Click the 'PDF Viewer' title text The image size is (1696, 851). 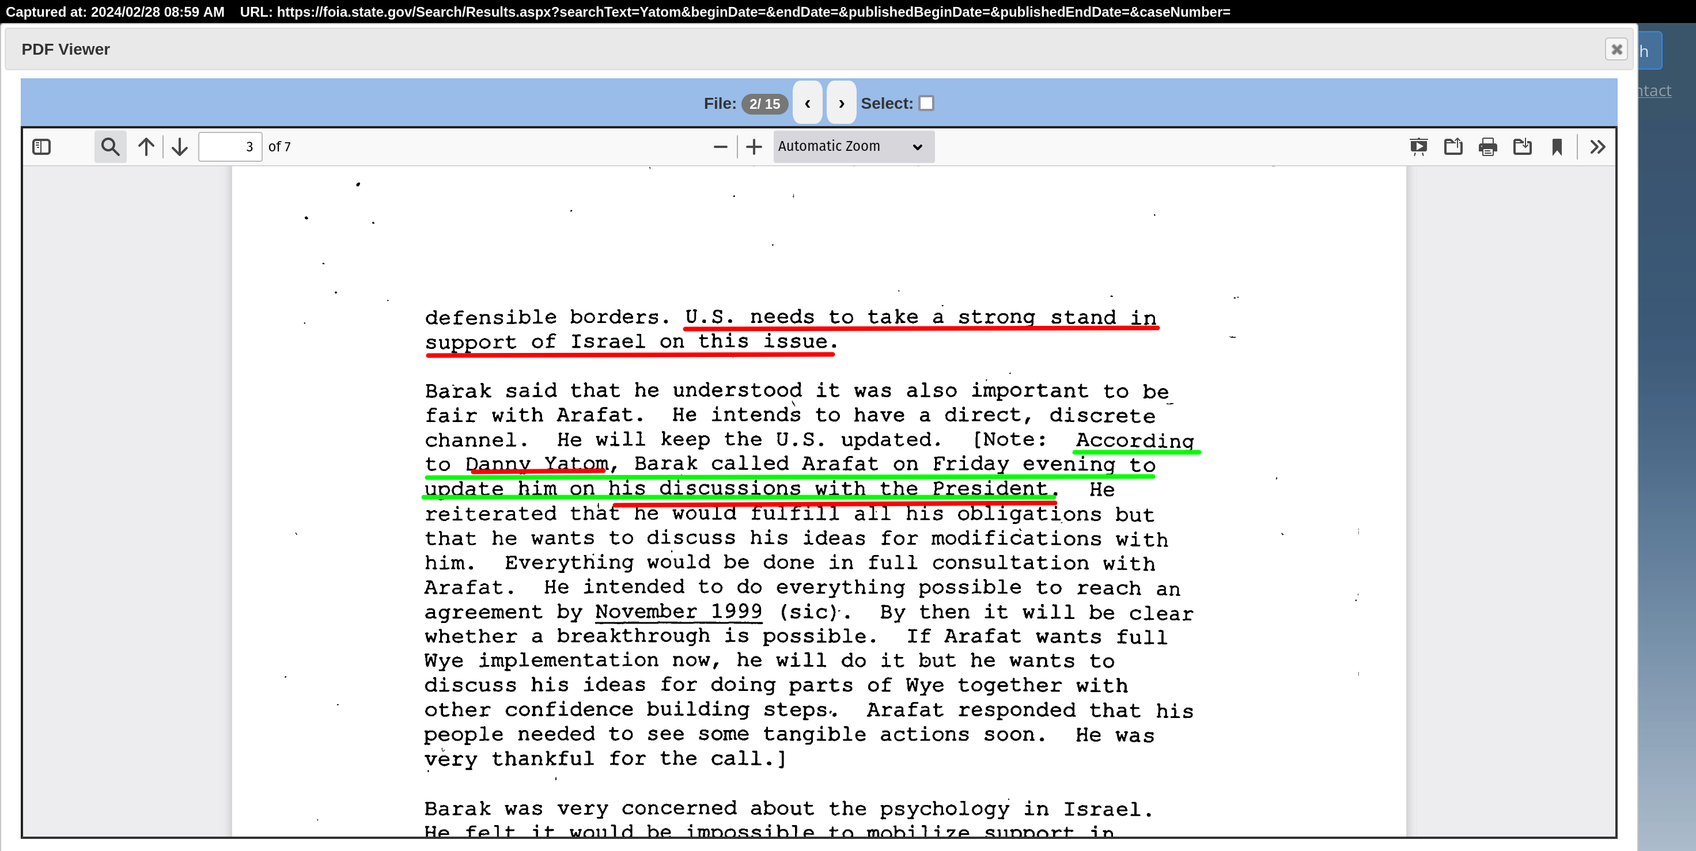point(65,50)
